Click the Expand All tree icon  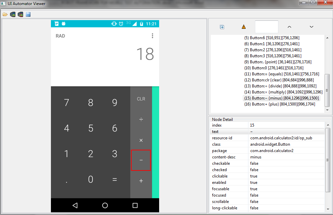pos(222,27)
